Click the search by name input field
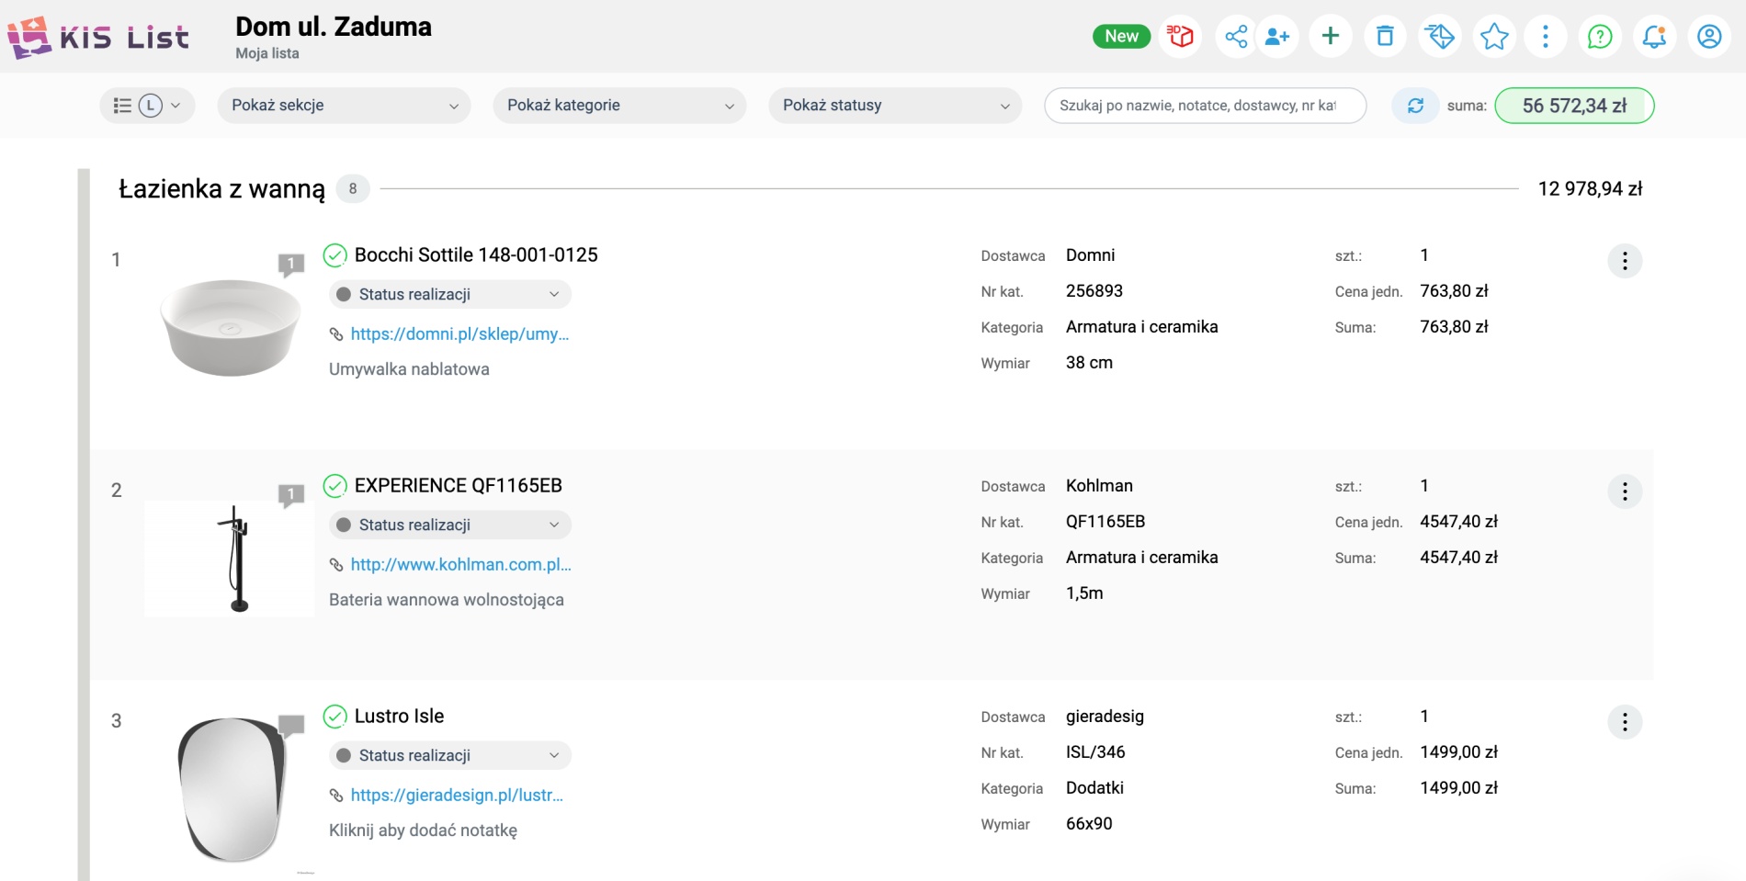1746x881 pixels. tap(1204, 106)
